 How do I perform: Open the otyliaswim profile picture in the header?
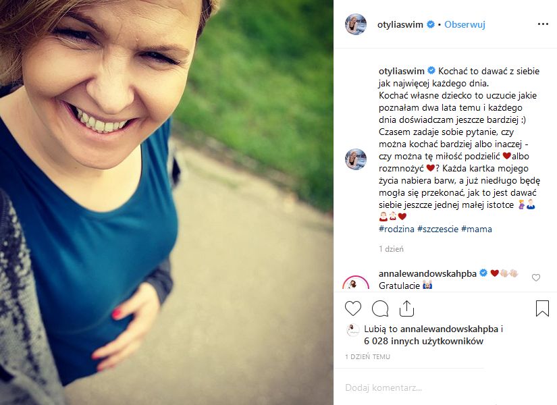click(356, 24)
